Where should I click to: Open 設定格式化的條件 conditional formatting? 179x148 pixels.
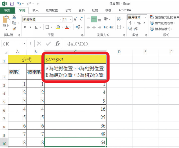pos(164,17)
